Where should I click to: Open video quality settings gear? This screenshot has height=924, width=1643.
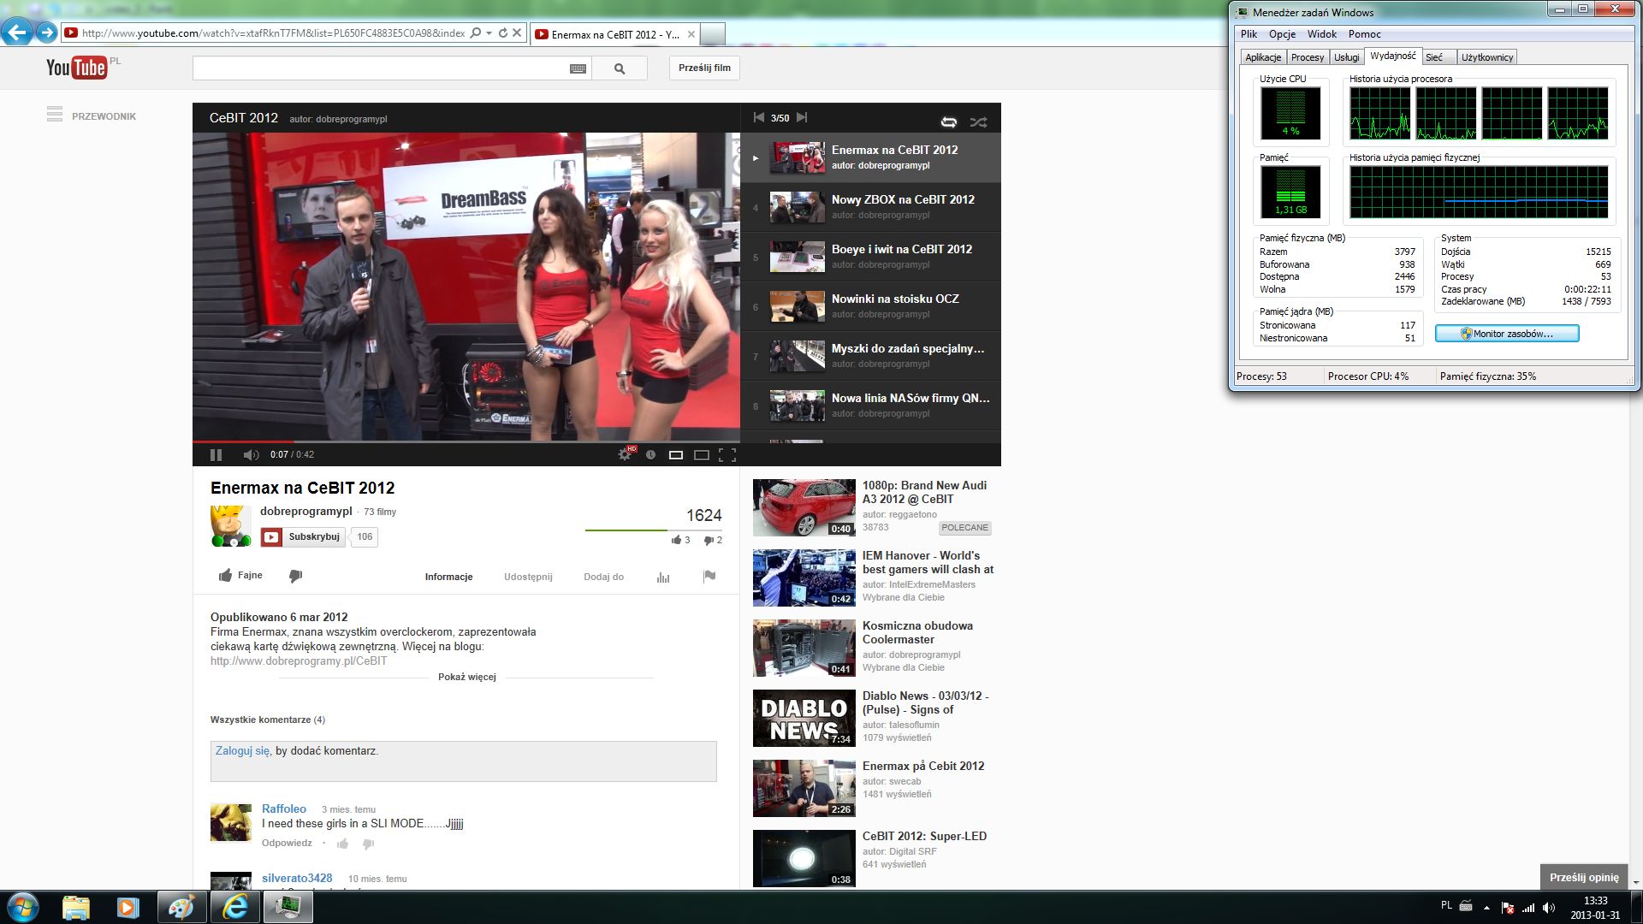click(x=625, y=455)
